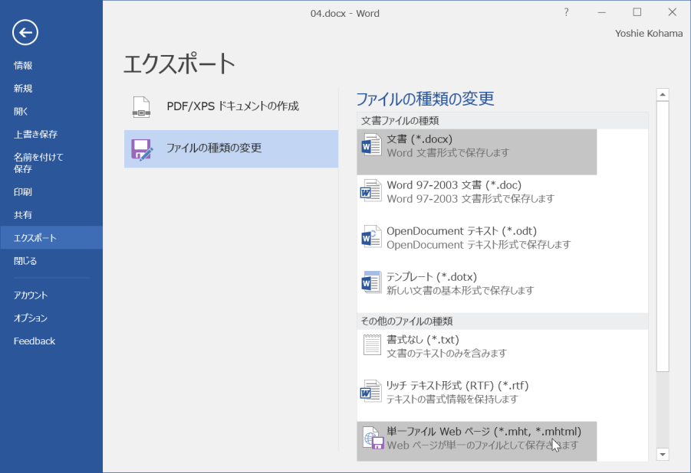
Task: Open 名前を付けて保存
Action: pyautogui.click(x=38, y=163)
